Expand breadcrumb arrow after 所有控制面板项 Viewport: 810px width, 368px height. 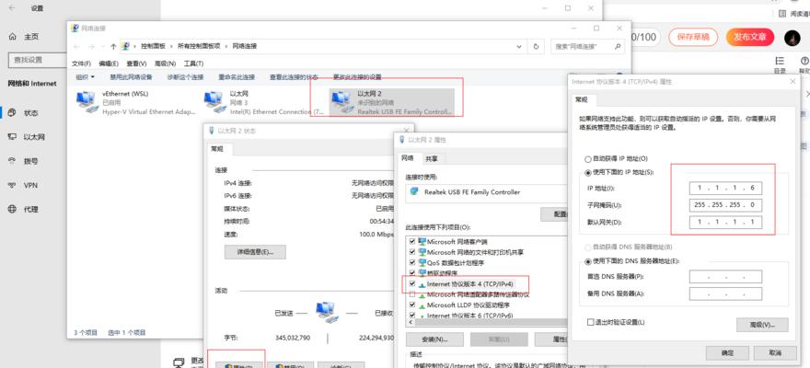coord(226,46)
